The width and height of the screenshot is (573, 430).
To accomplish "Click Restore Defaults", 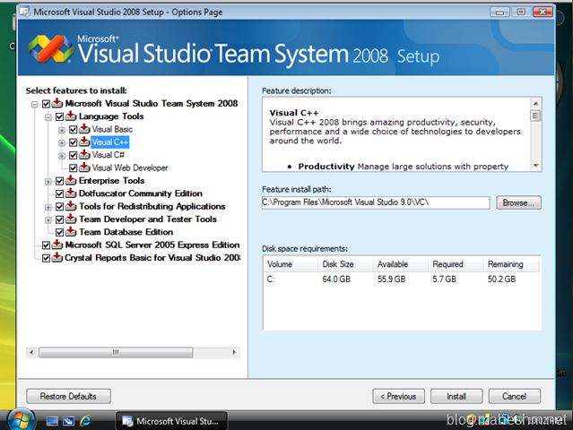I will point(68,396).
